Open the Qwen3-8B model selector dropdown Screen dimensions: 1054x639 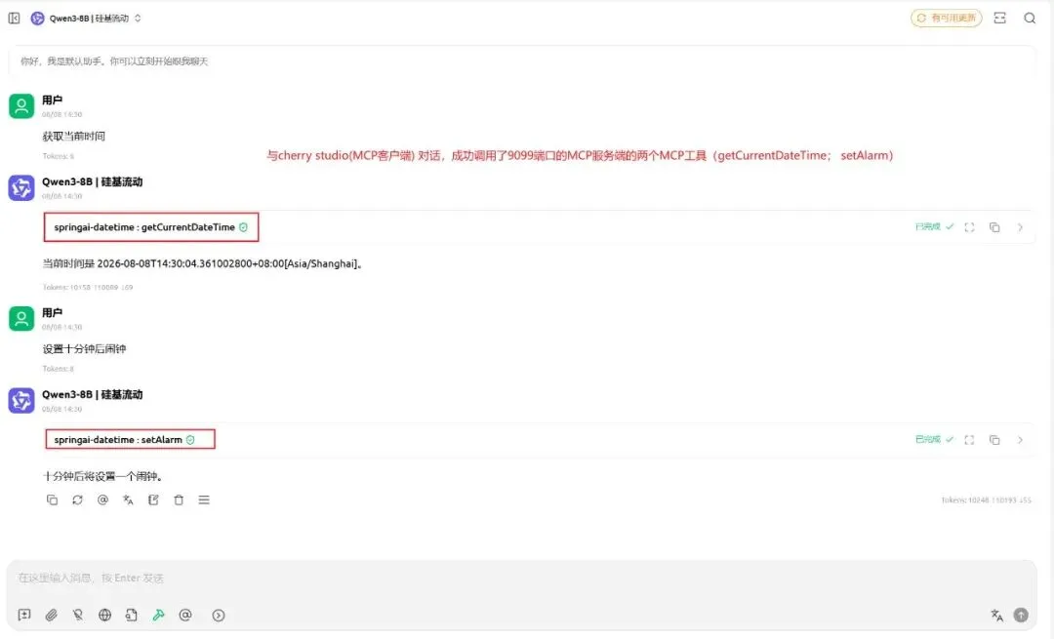coord(86,19)
